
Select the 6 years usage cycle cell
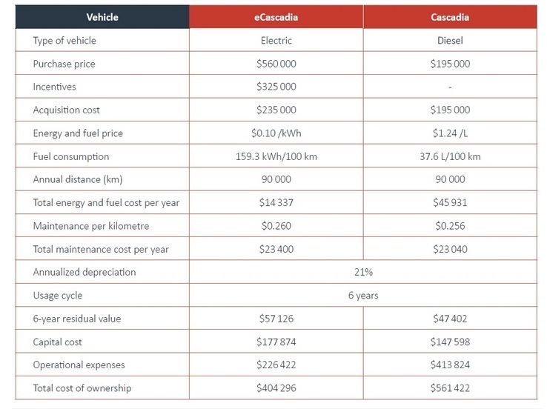(x=363, y=296)
